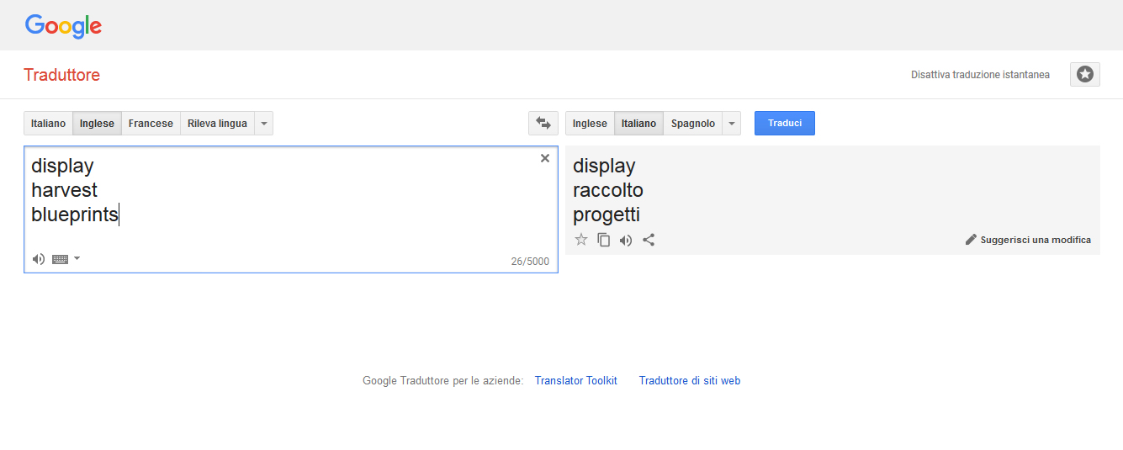Swap source and target languages
The width and height of the screenshot is (1123, 450).
543,124
